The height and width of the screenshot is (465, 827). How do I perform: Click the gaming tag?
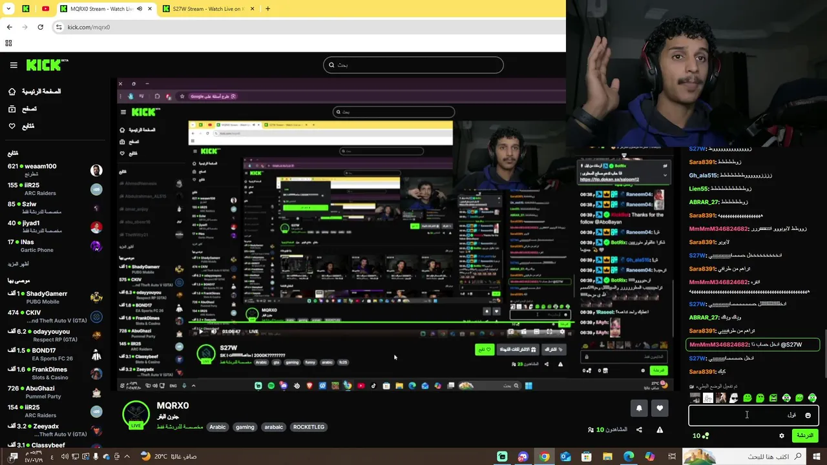pyautogui.click(x=245, y=427)
